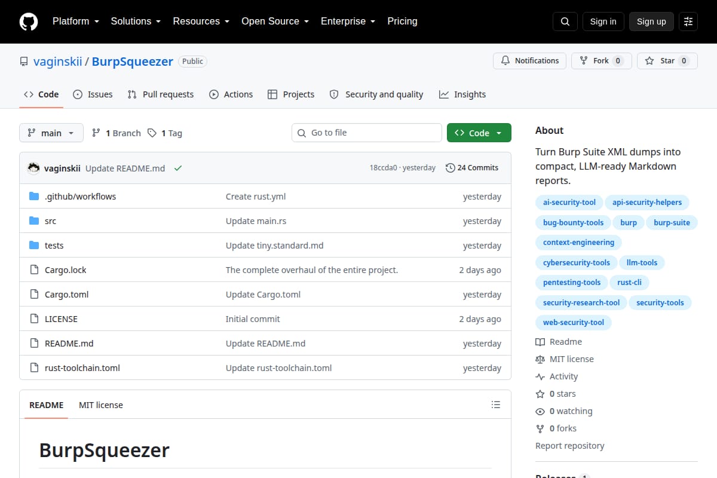
Task: Expand the Solutions menu
Action: [136, 21]
